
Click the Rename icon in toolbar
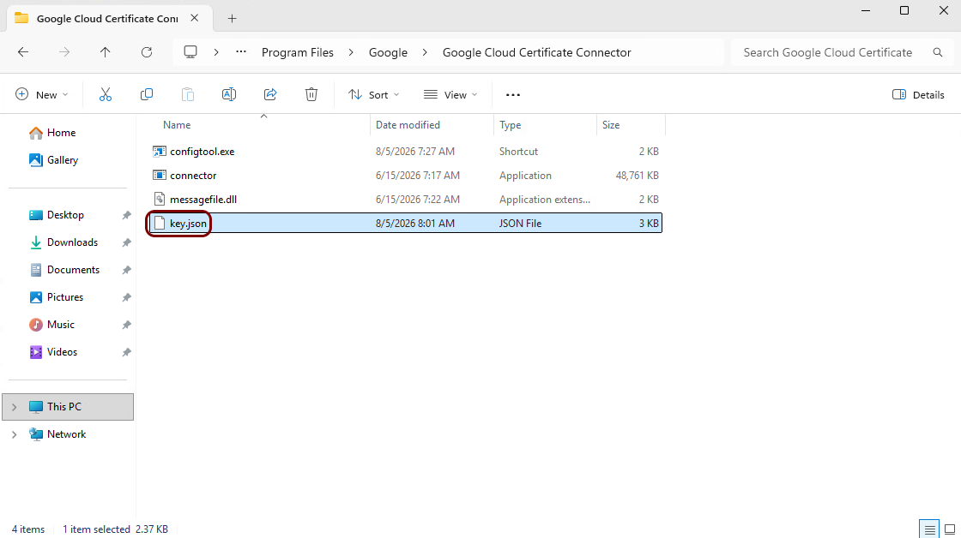(228, 94)
